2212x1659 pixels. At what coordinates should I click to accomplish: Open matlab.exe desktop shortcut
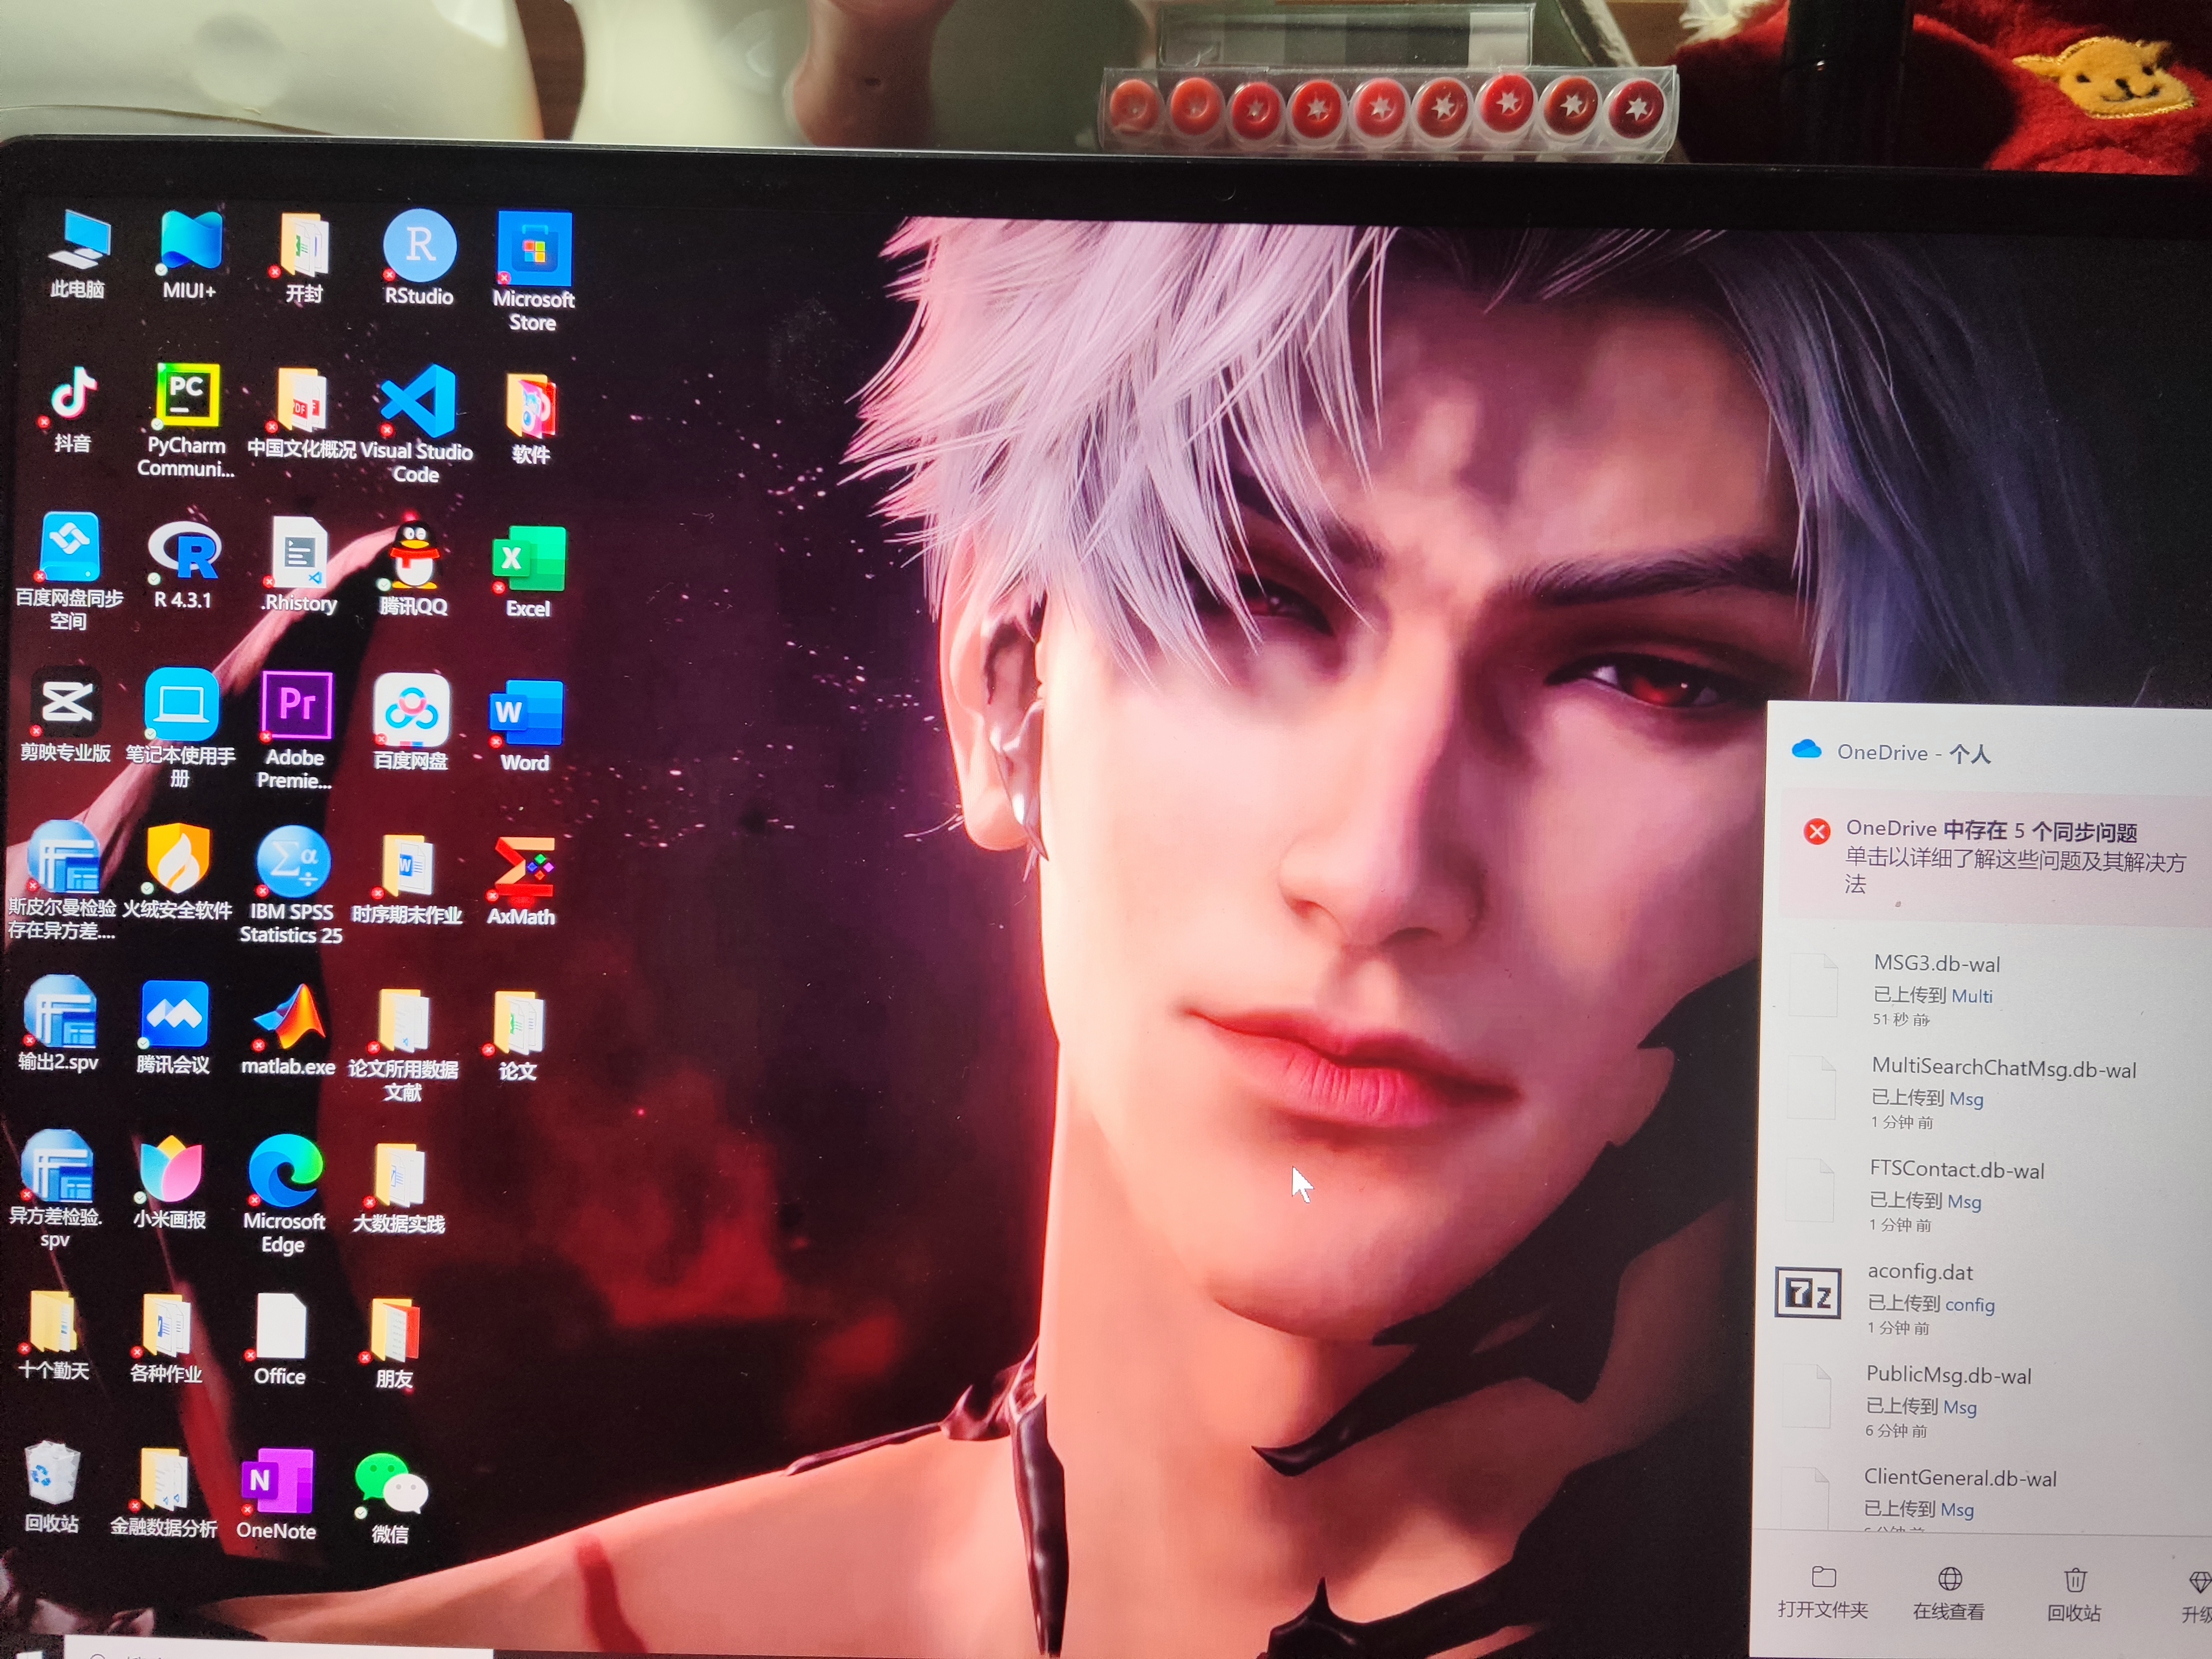click(289, 1019)
